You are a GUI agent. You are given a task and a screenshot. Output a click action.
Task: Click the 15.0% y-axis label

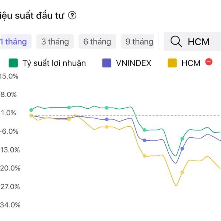[x=9, y=76]
